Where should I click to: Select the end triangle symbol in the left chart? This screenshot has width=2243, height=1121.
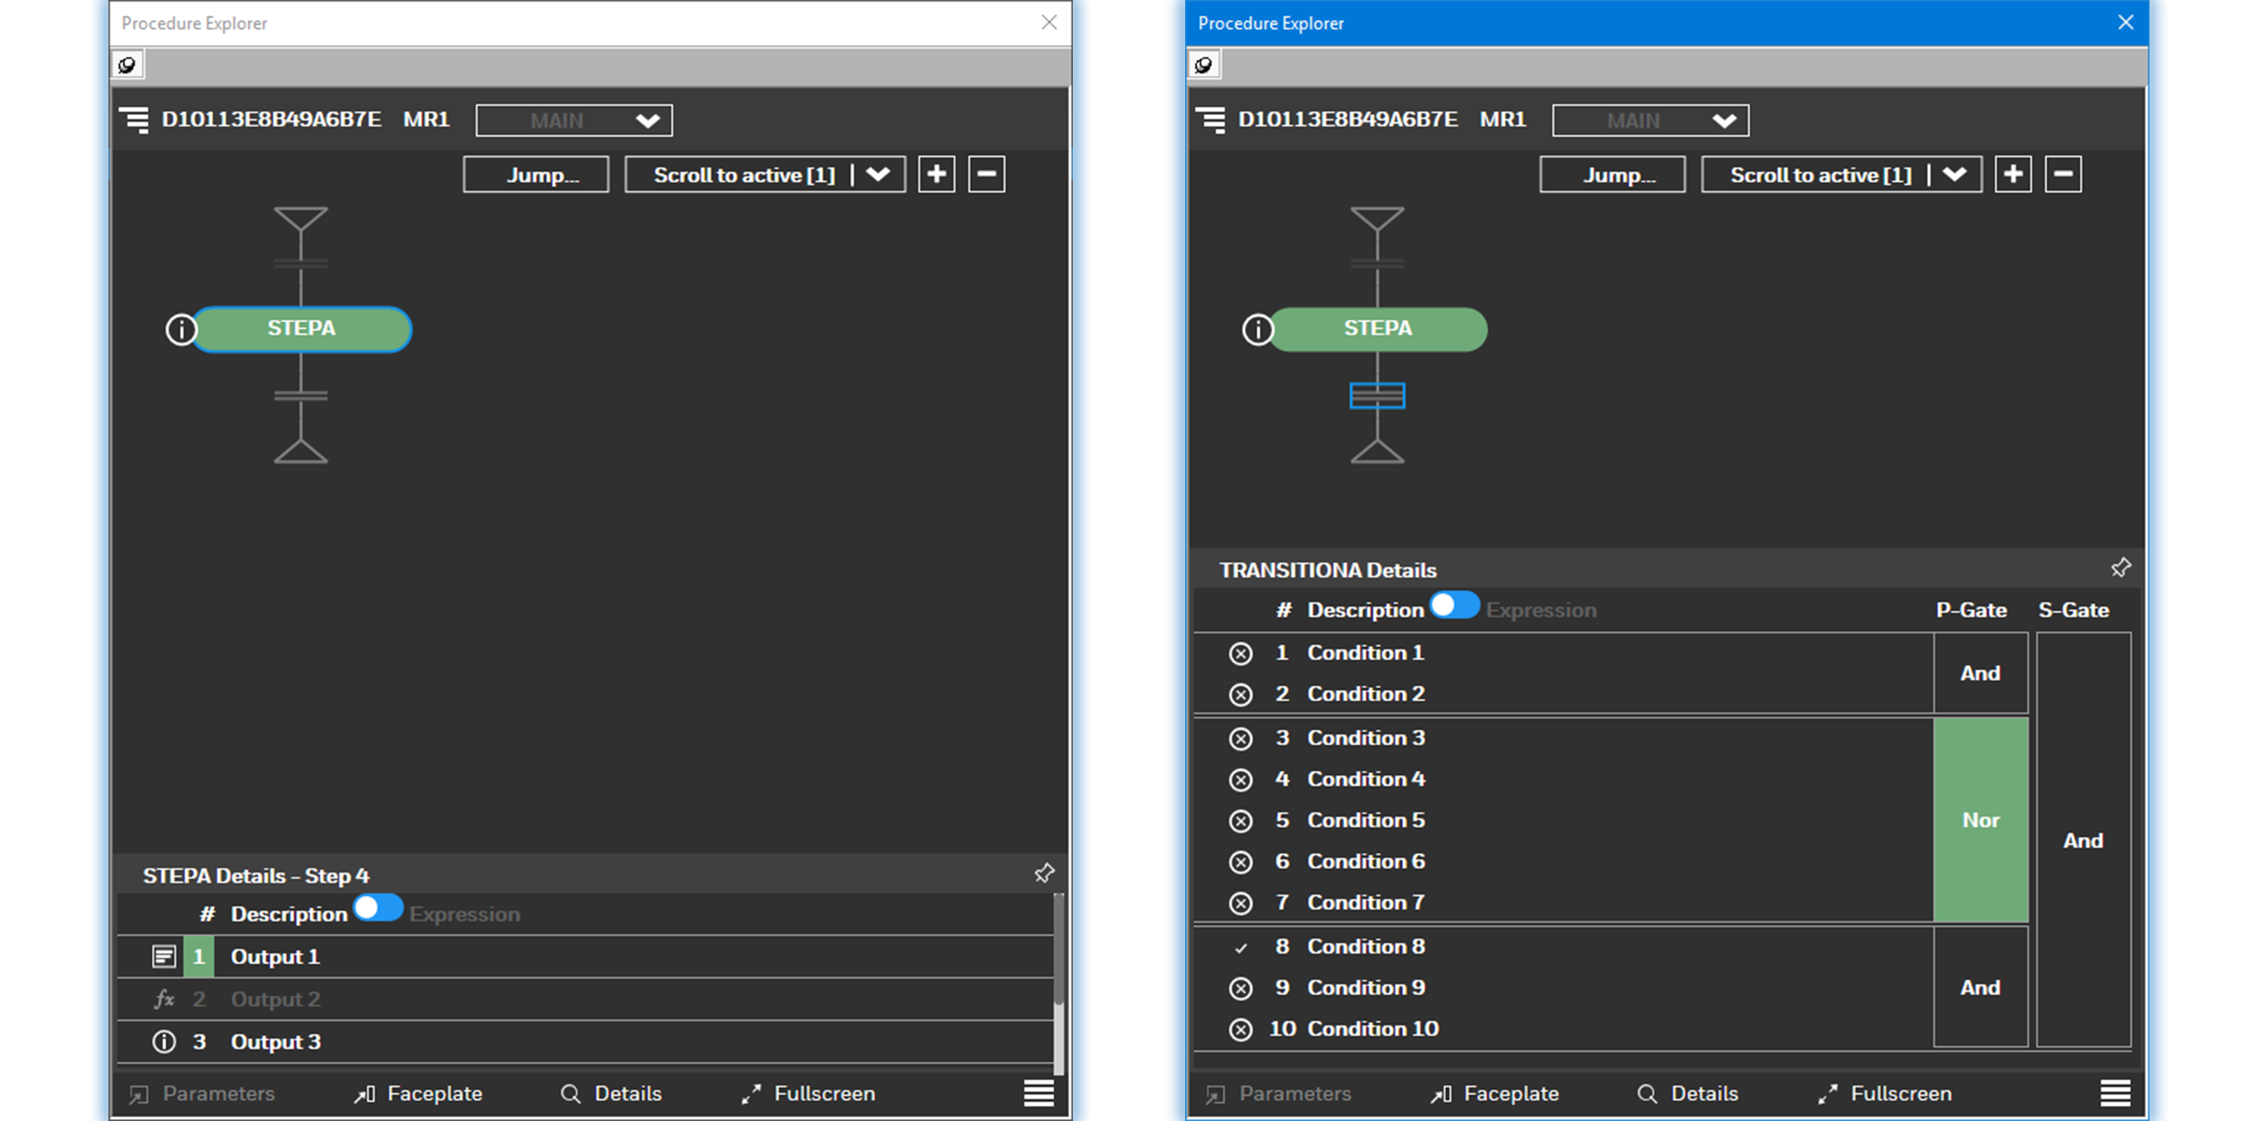coord(301,451)
